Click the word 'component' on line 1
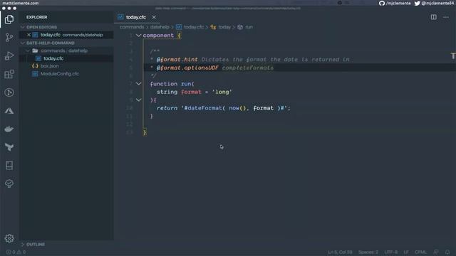The width and height of the screenshot is (456, 256). (158, 36)
